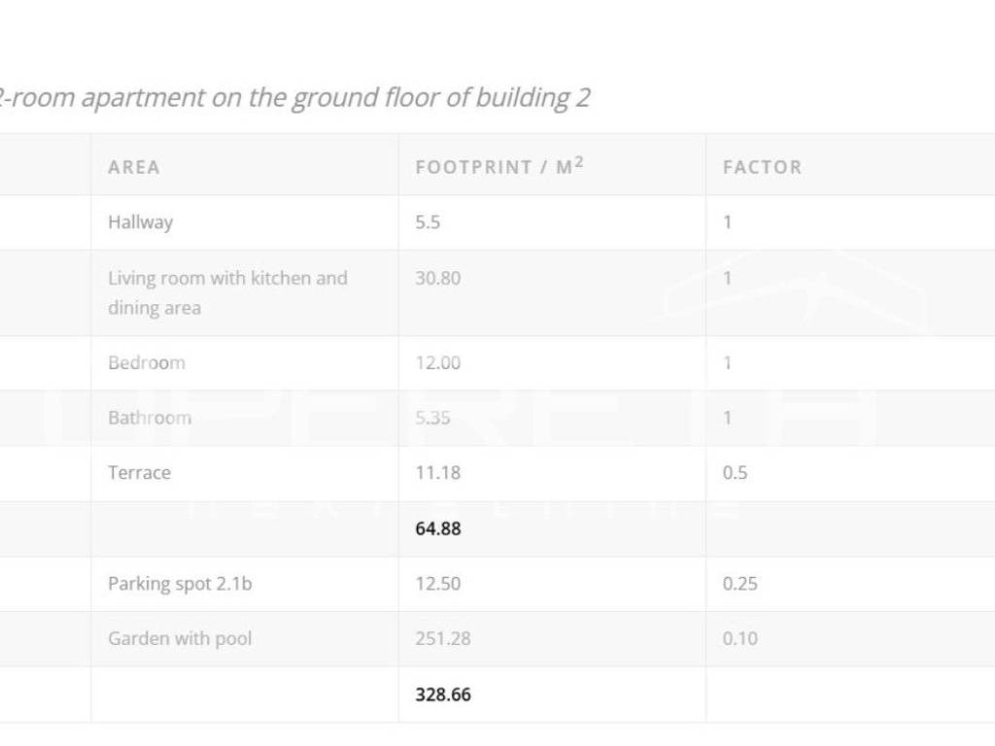Select the Bathroom row label

[150, 419]
